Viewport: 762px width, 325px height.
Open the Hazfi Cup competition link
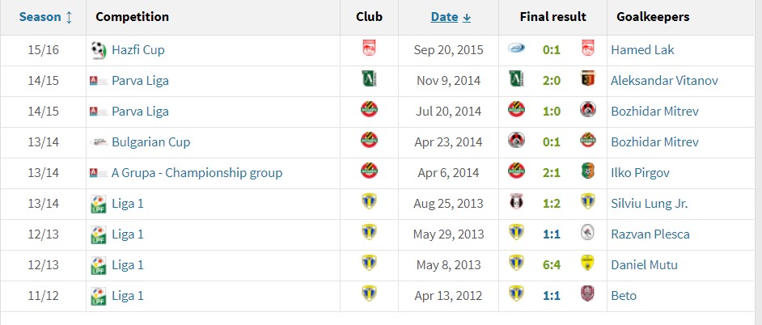(138, 50)
